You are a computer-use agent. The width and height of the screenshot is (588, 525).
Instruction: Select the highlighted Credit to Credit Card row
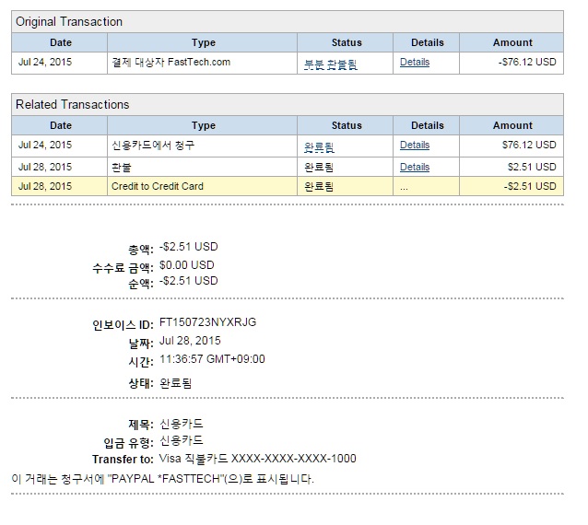[288, 186]
